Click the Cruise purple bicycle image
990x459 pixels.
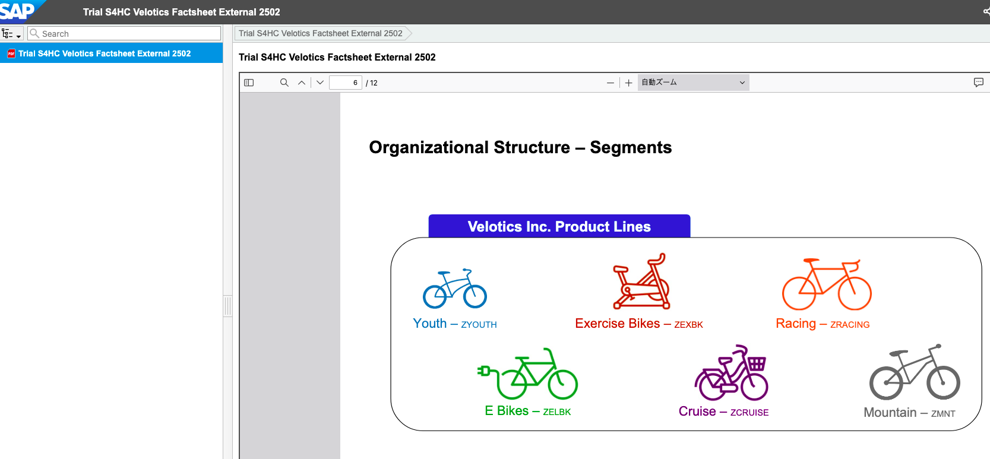point(732,373)
